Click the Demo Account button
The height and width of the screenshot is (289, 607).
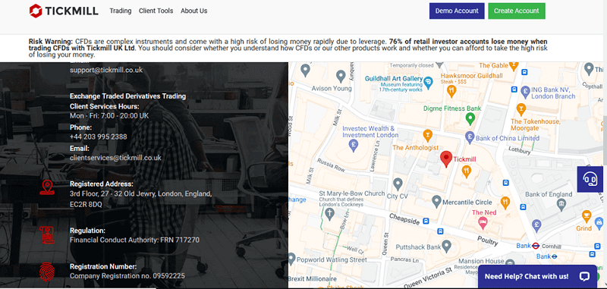[x=457, y=11]
